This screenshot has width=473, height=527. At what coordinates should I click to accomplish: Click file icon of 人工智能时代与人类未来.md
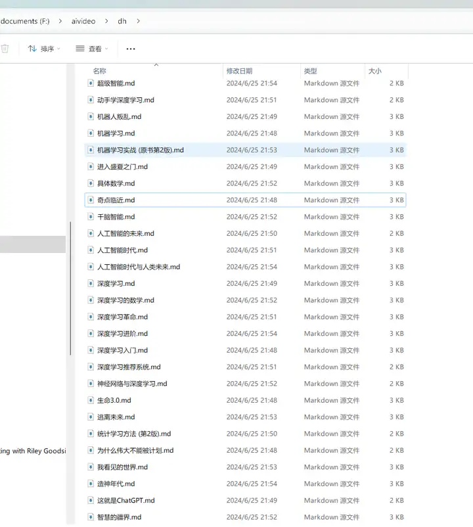click(x=91, y=267)
